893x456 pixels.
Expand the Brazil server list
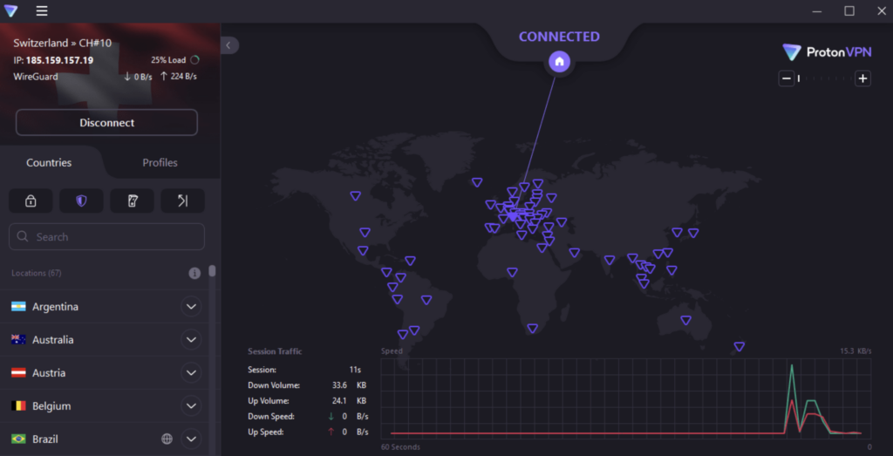click(x=191, y=439)
